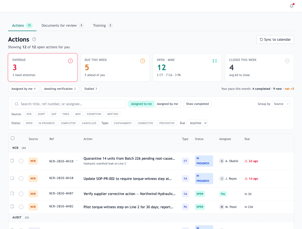The image size is (302, 229).
Task: Click NCR source badge on NCR-2026-0410 row
Action: click(x=33, y=179)
